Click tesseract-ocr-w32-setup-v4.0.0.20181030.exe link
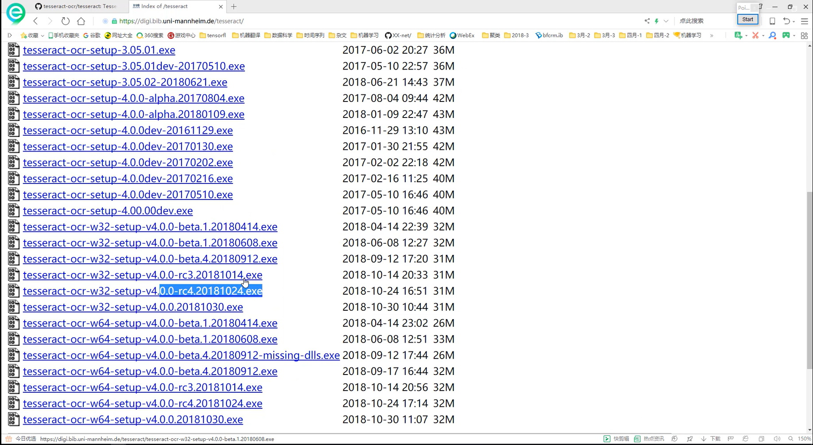 [133, 307]
